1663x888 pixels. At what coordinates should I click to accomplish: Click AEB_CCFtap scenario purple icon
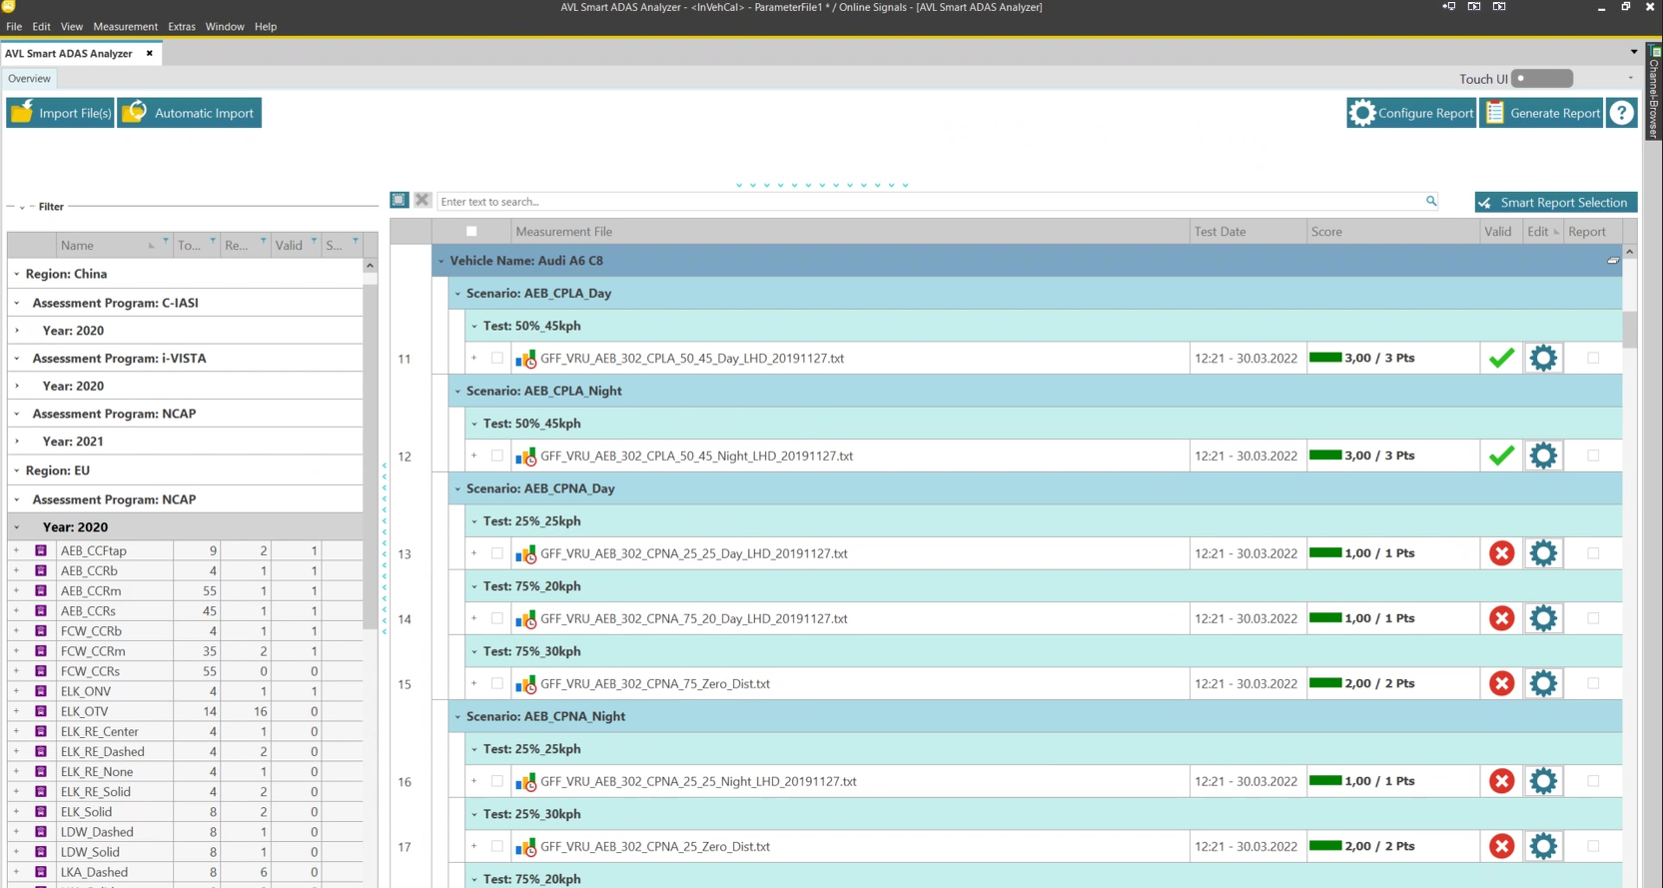coord(41,550)
